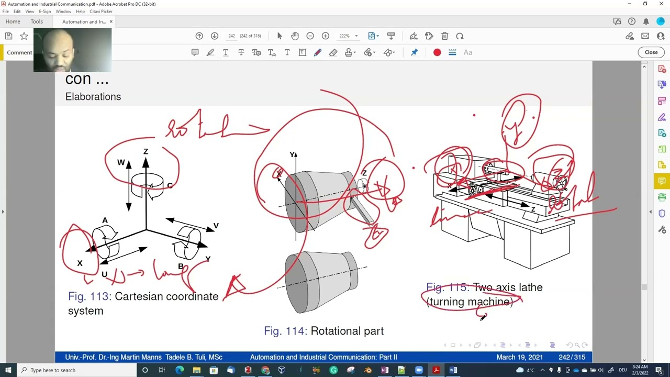670x377 pixels.
Task: Open the Protect shield tool in sidebar
Action: pyautogui.click(x=662, y=214)
